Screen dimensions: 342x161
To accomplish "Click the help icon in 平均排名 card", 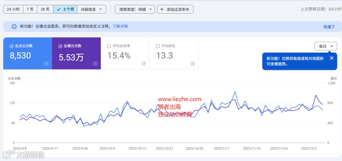I will click(193, 64).
